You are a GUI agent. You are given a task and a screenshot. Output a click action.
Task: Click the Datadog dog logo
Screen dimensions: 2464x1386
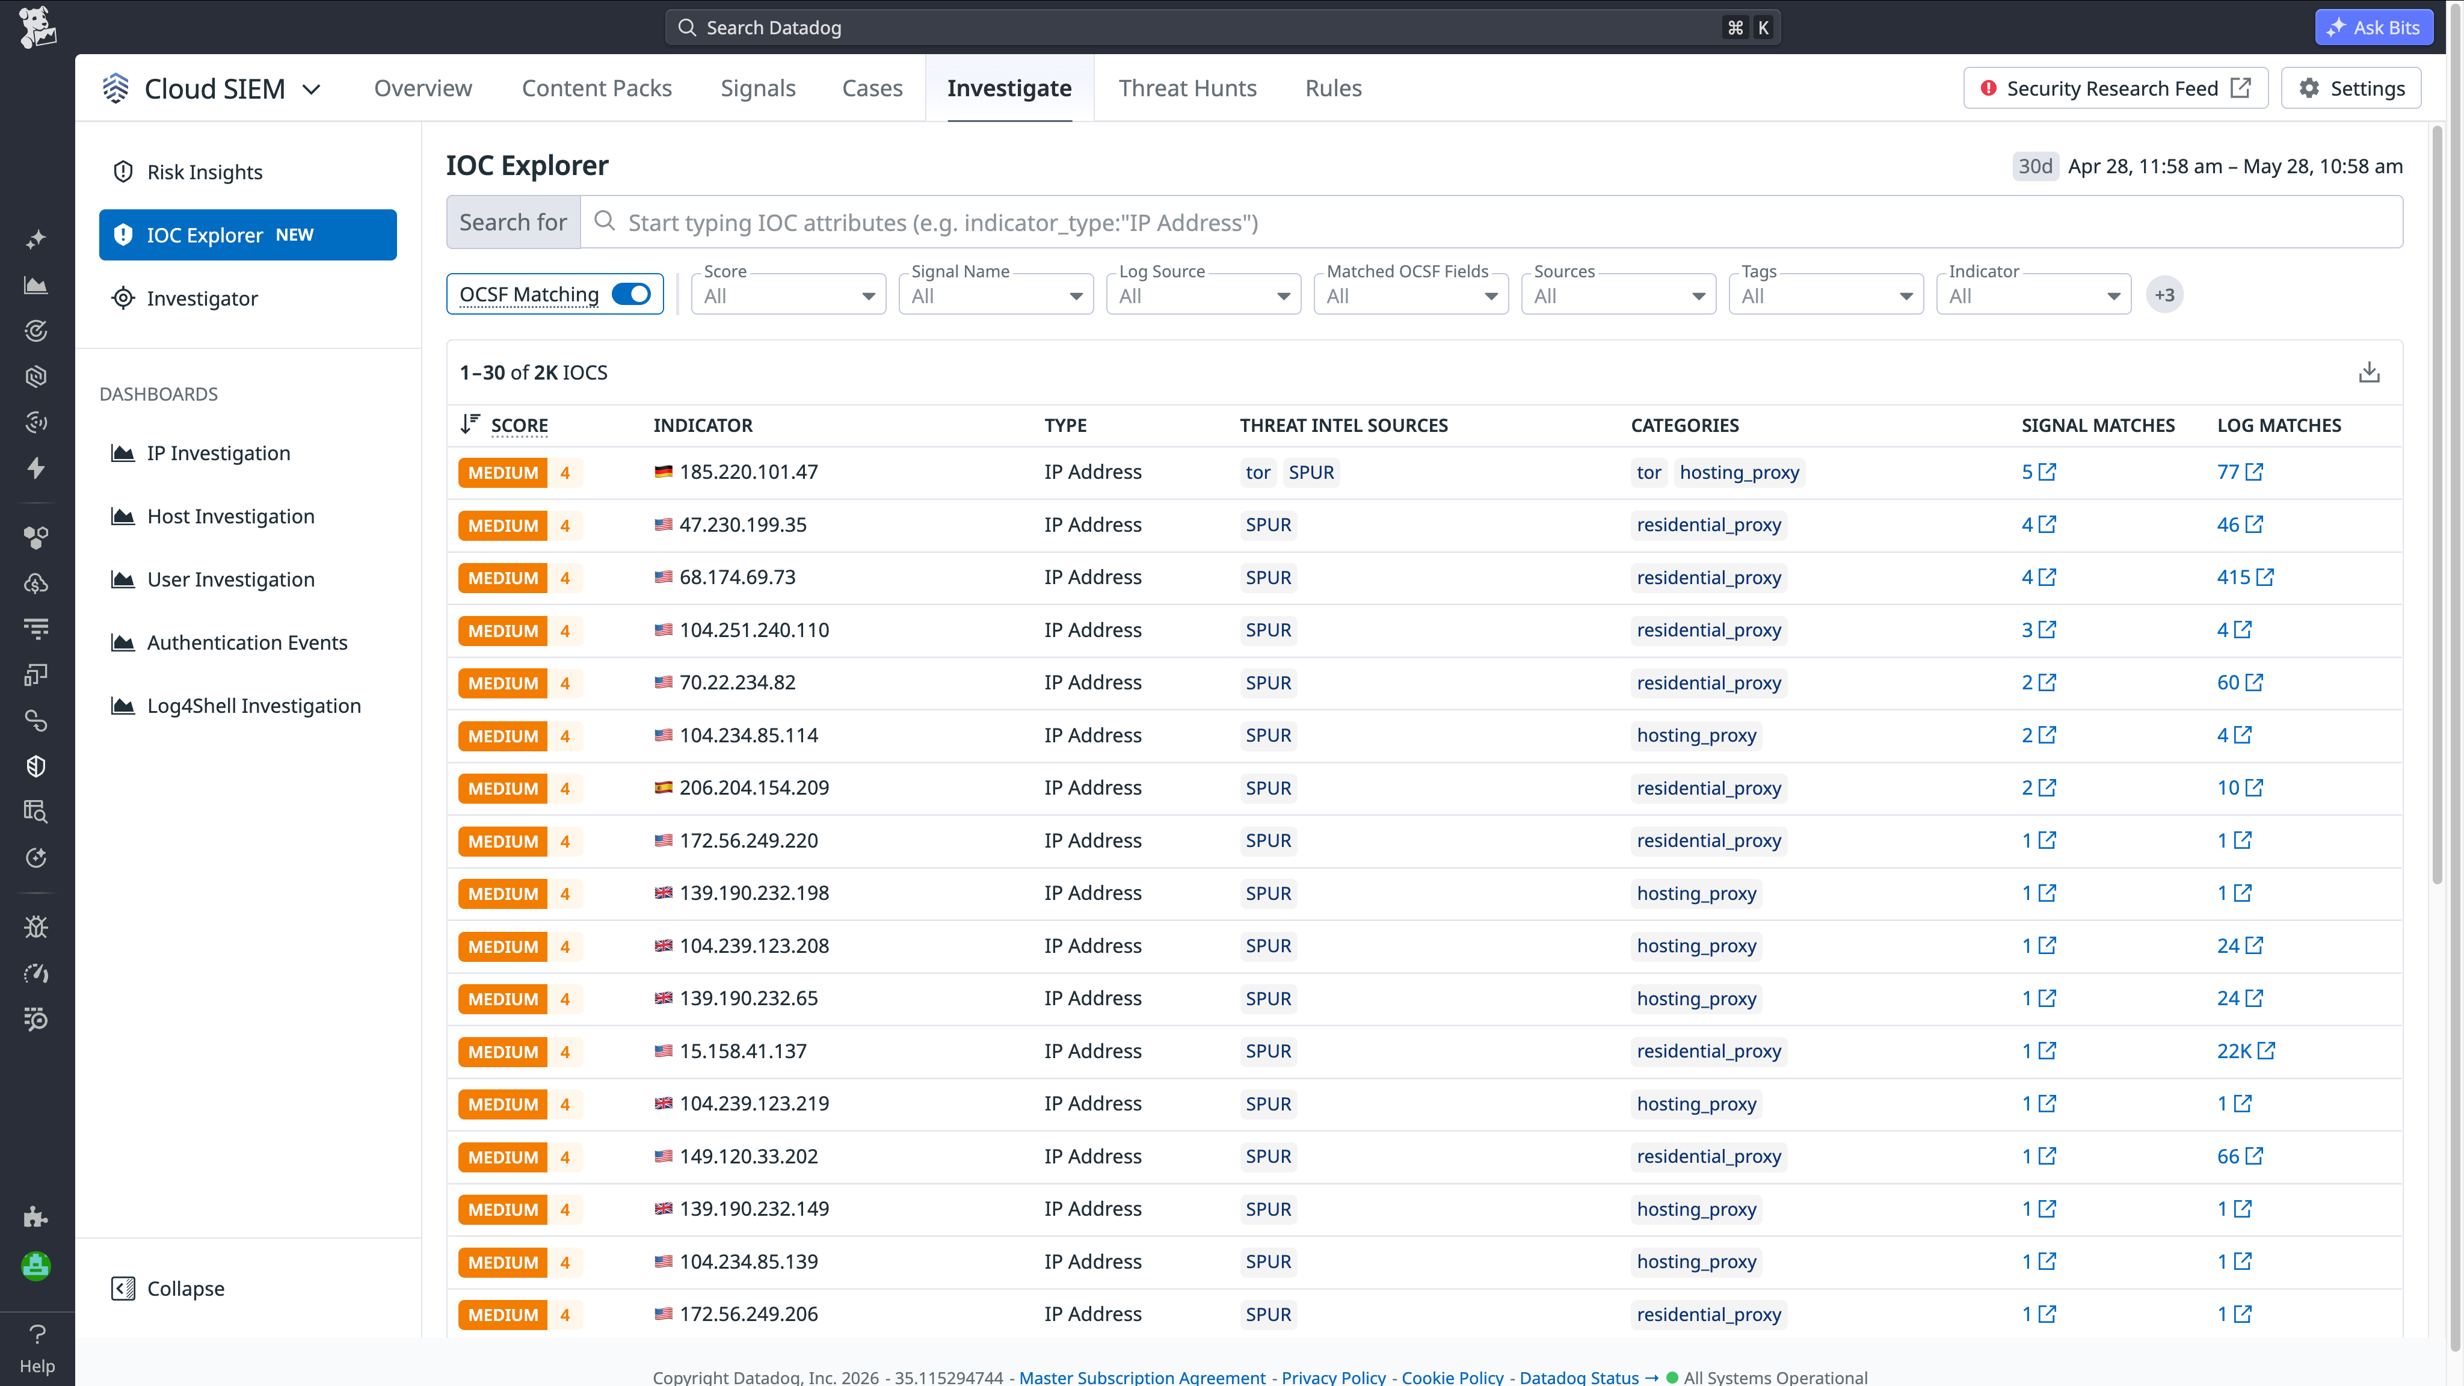coord(37,27)
